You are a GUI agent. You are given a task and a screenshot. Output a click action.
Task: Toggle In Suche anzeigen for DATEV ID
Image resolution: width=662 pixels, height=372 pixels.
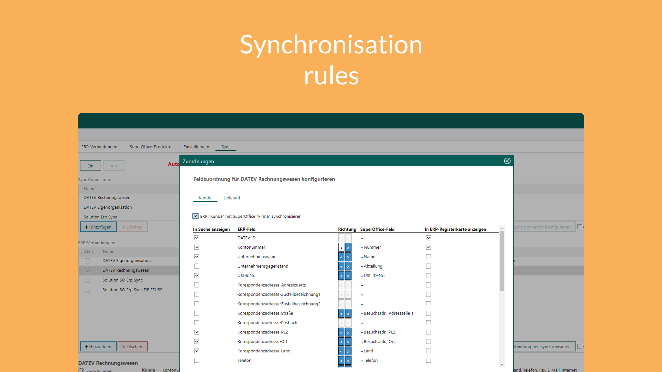click(x=197, y=238)
